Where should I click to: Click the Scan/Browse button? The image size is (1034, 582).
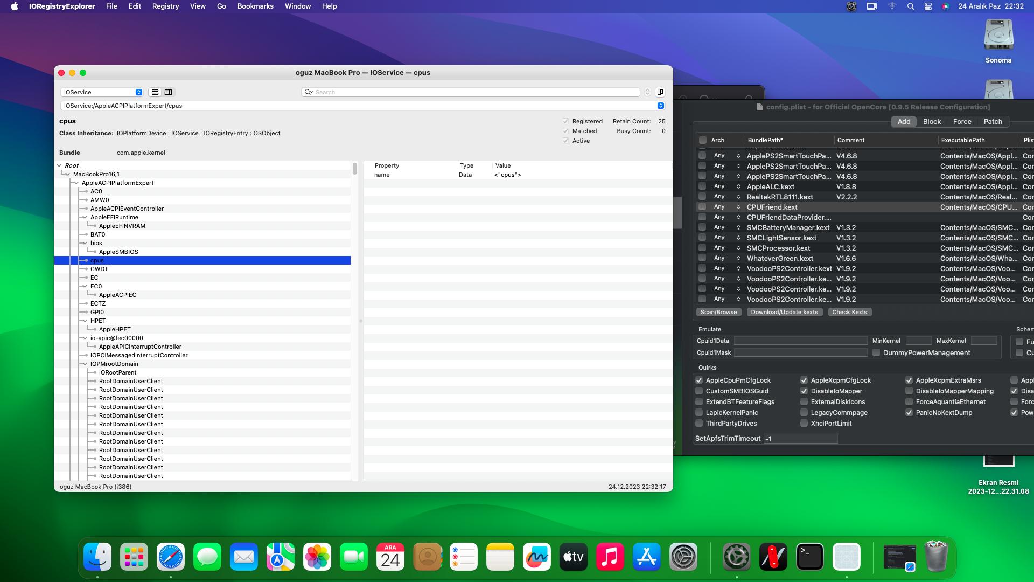point(718,312)
